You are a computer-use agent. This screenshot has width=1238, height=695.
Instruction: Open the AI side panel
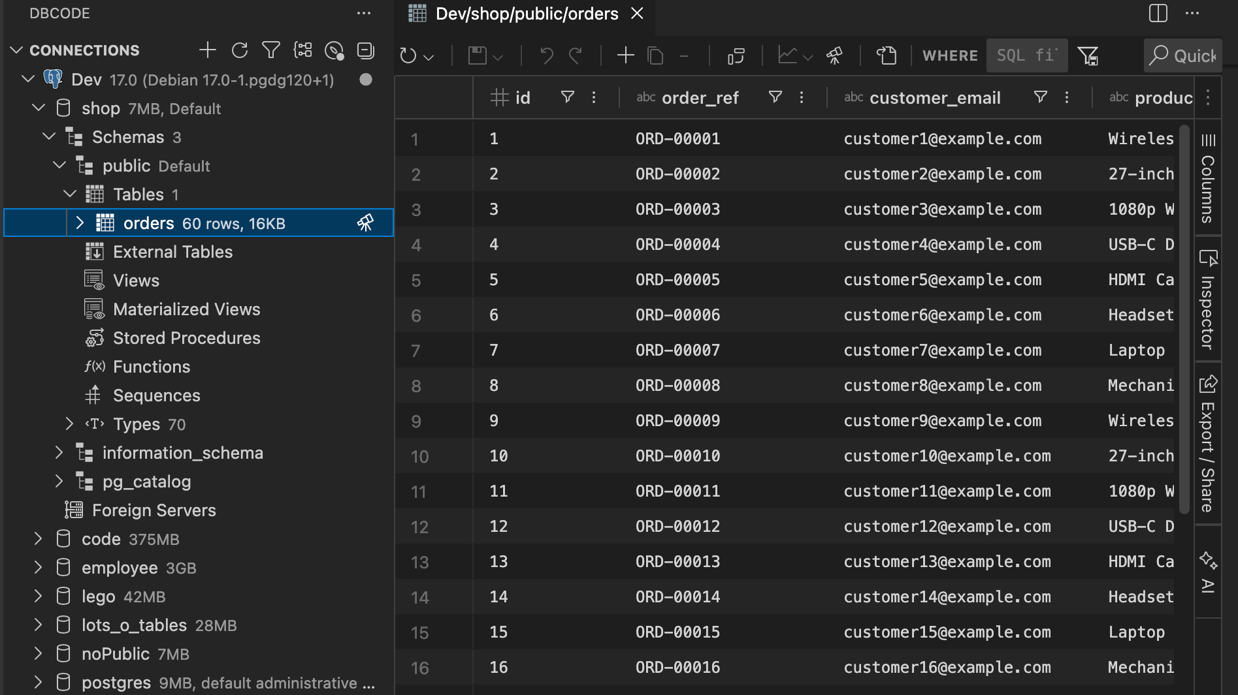click(x=1208, y=572)
